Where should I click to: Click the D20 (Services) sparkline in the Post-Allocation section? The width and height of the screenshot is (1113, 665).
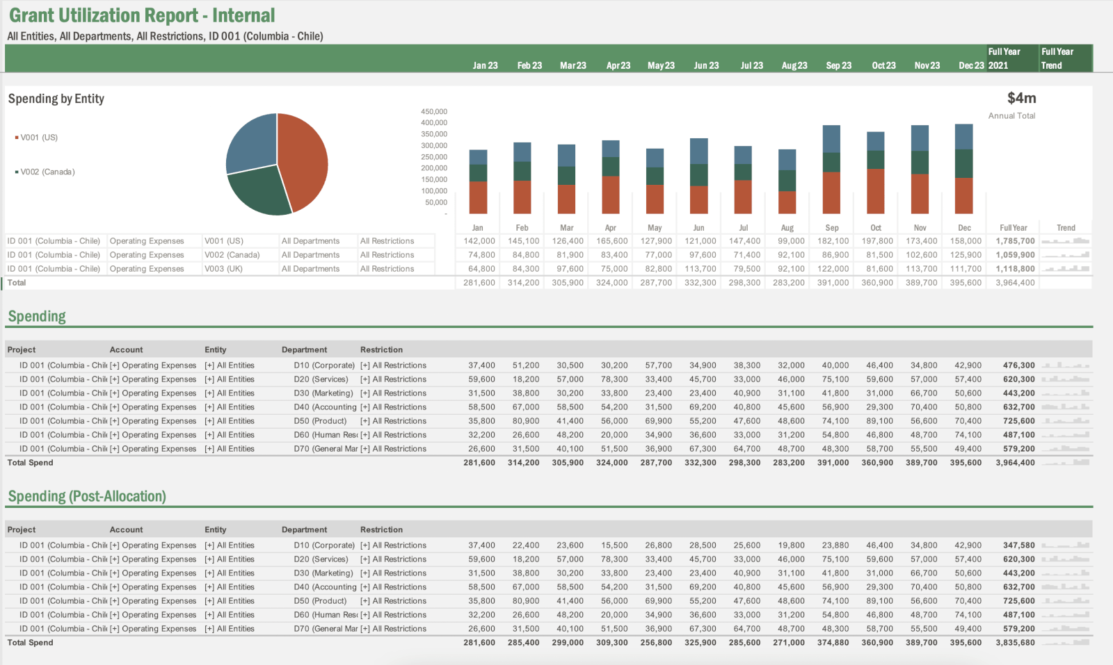point(1065,559)
